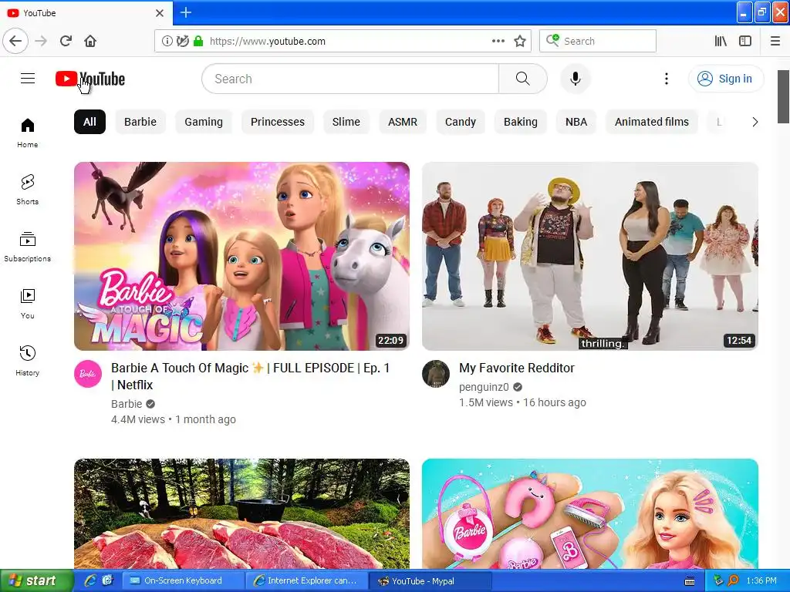790x592 pixels.
Task: Show more filter chips with right chevron
Action: (x=755, y=122)
